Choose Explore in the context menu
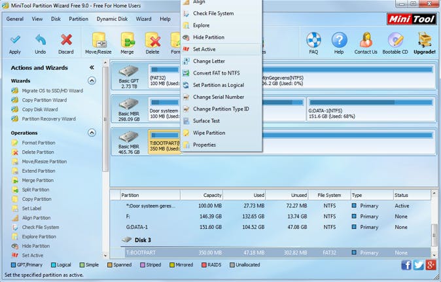This screenshot has width=441, height=282. (x=220, y=26)
